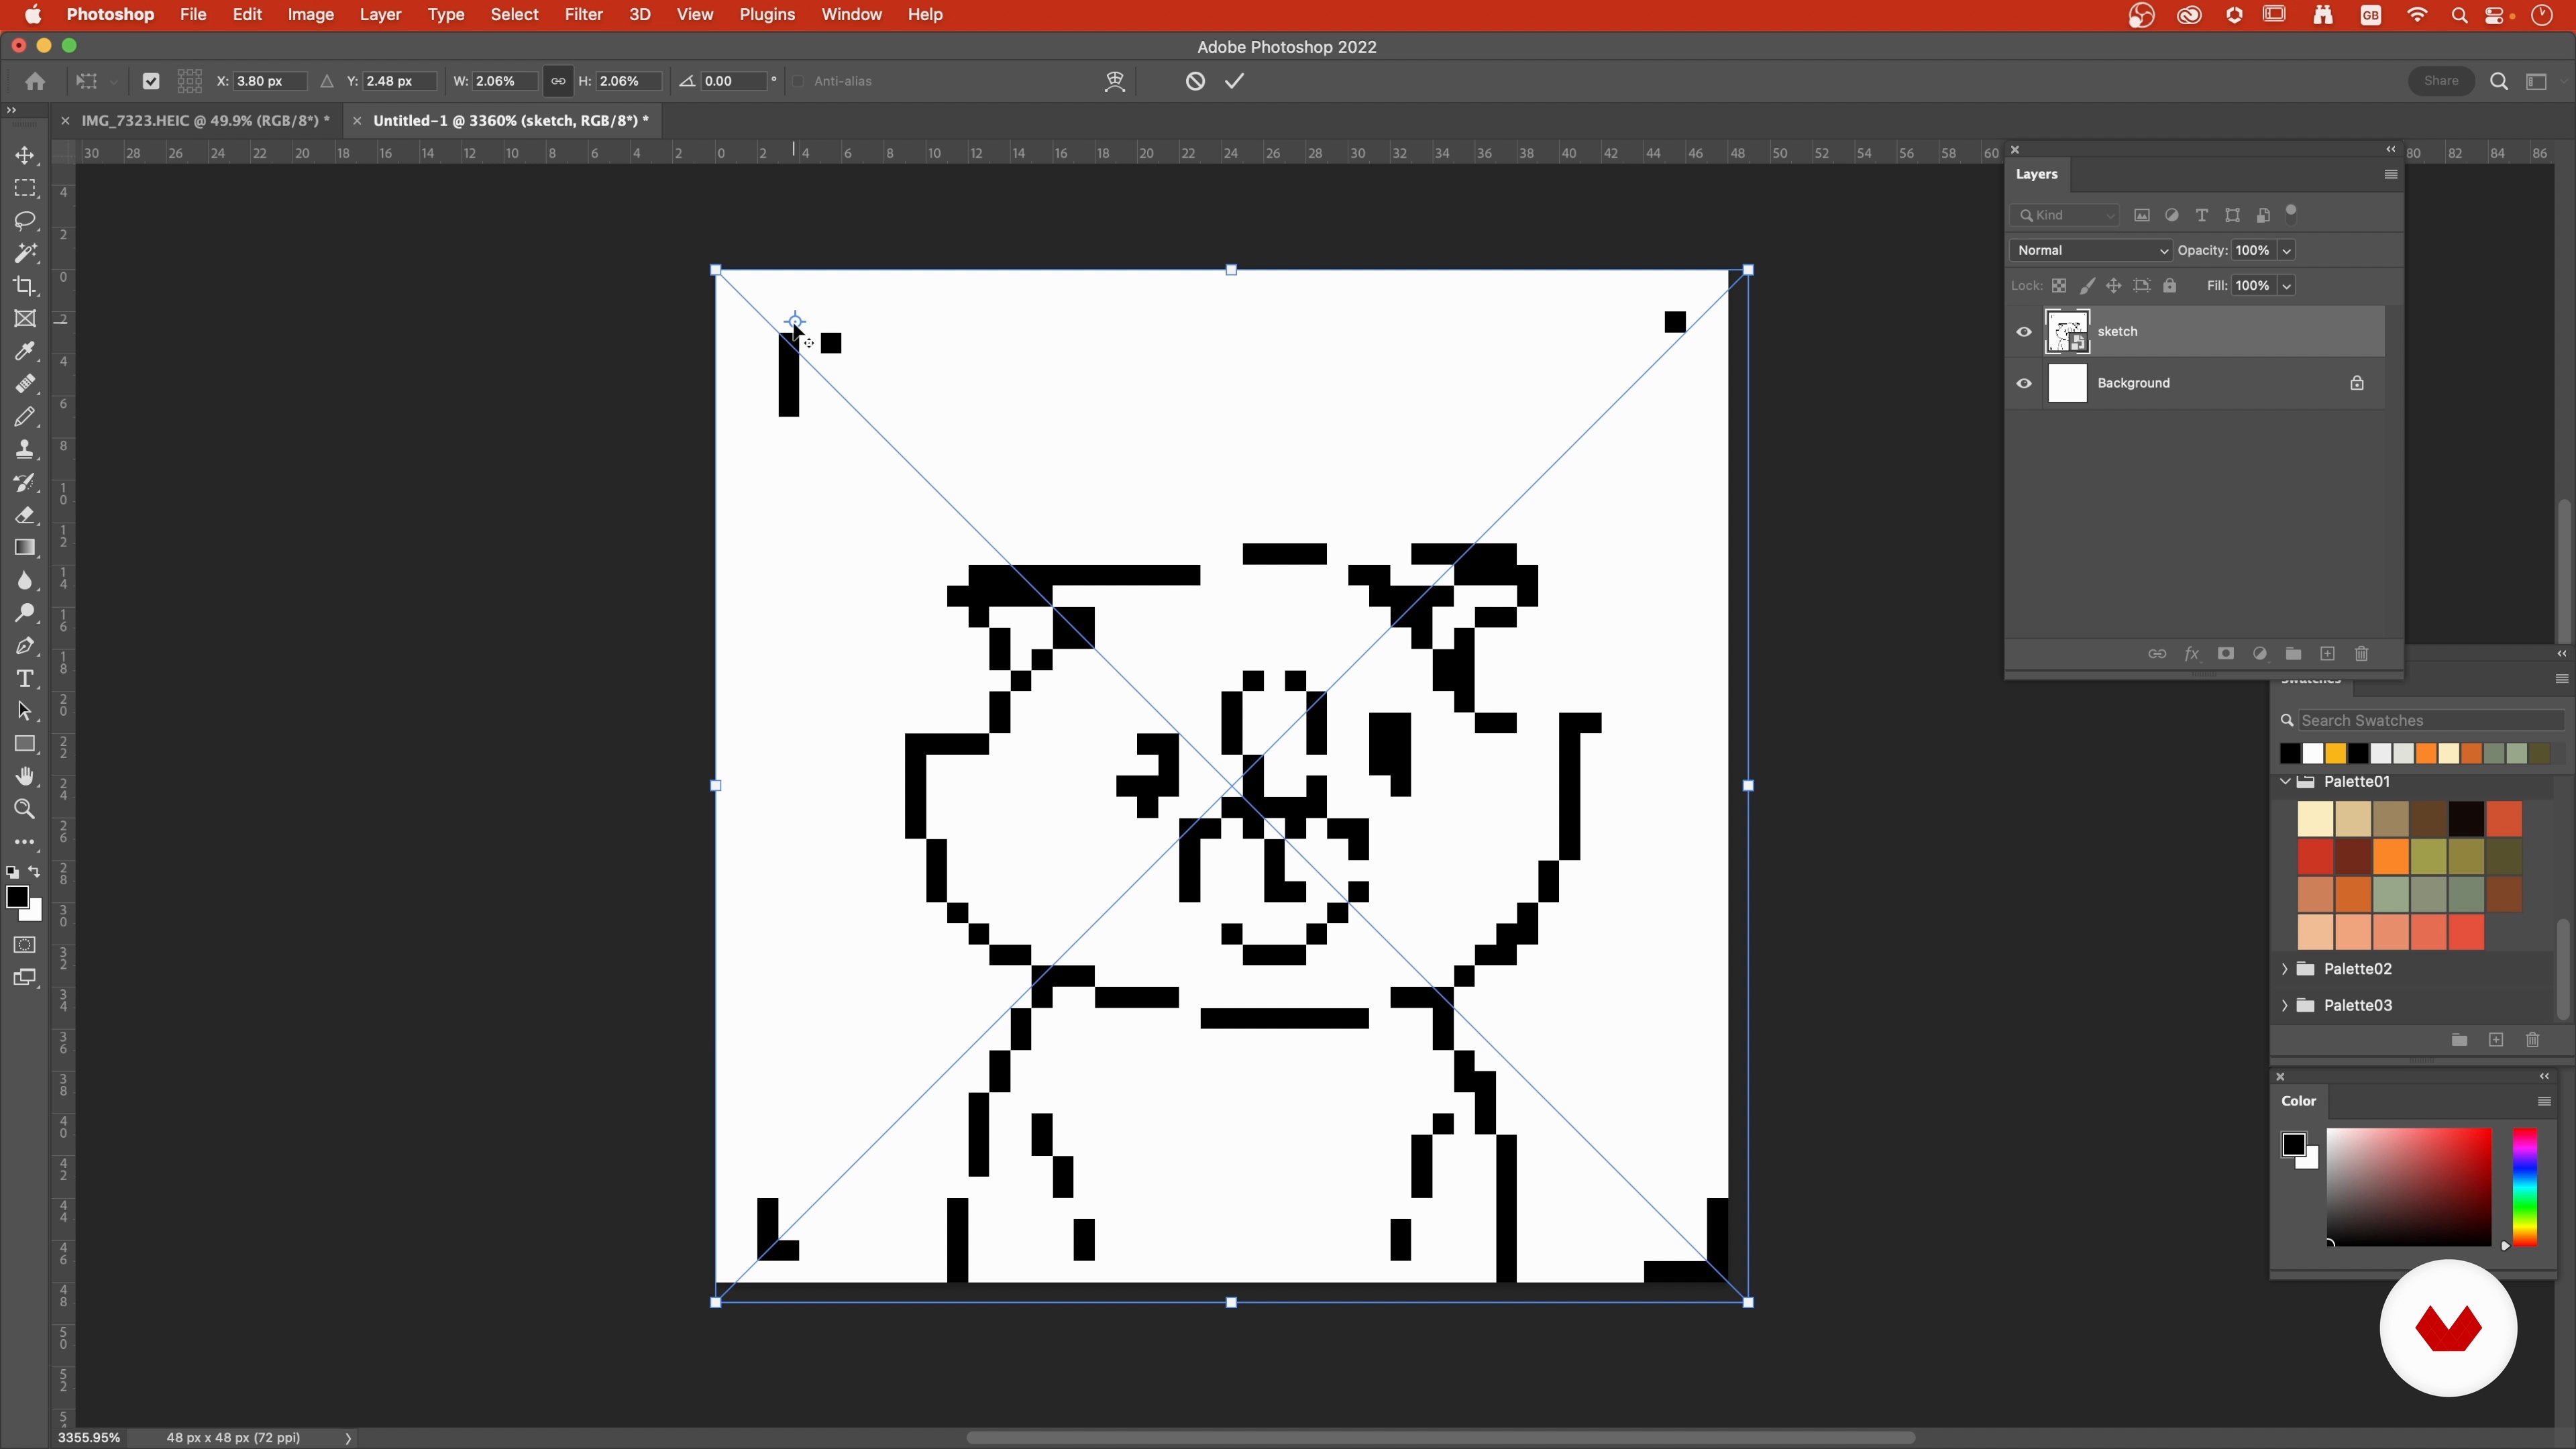
Task: Select the orange swatch in Palette01
Action: point(2391,857)
